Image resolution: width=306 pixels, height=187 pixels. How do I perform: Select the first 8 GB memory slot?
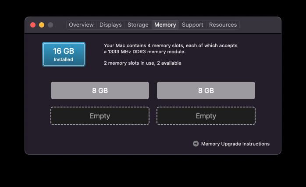point(100,90)
